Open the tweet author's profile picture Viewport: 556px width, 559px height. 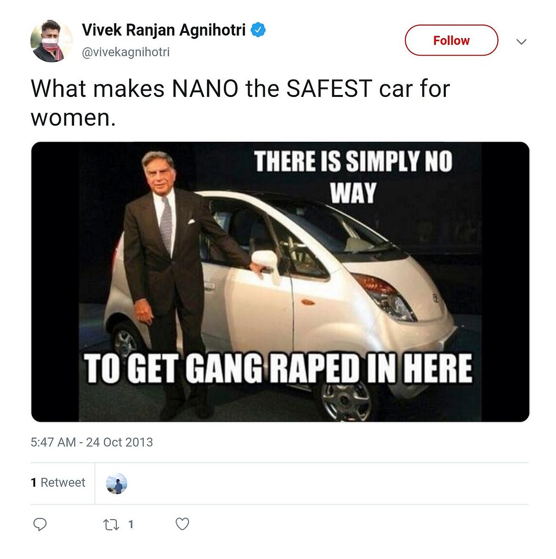(51, 41)
